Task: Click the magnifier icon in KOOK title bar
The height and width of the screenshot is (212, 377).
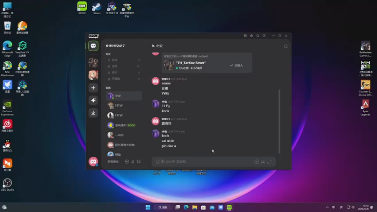Action: [x=258, y=36]
